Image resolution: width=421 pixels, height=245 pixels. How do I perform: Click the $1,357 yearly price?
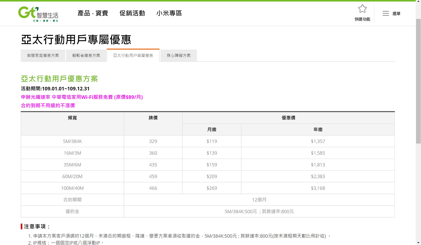point(318,141)
